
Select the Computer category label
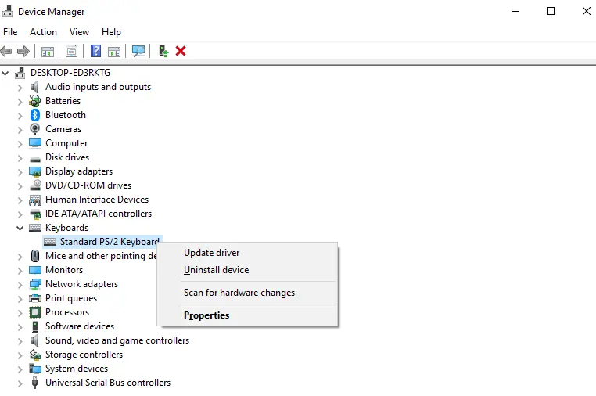(66, 143)
